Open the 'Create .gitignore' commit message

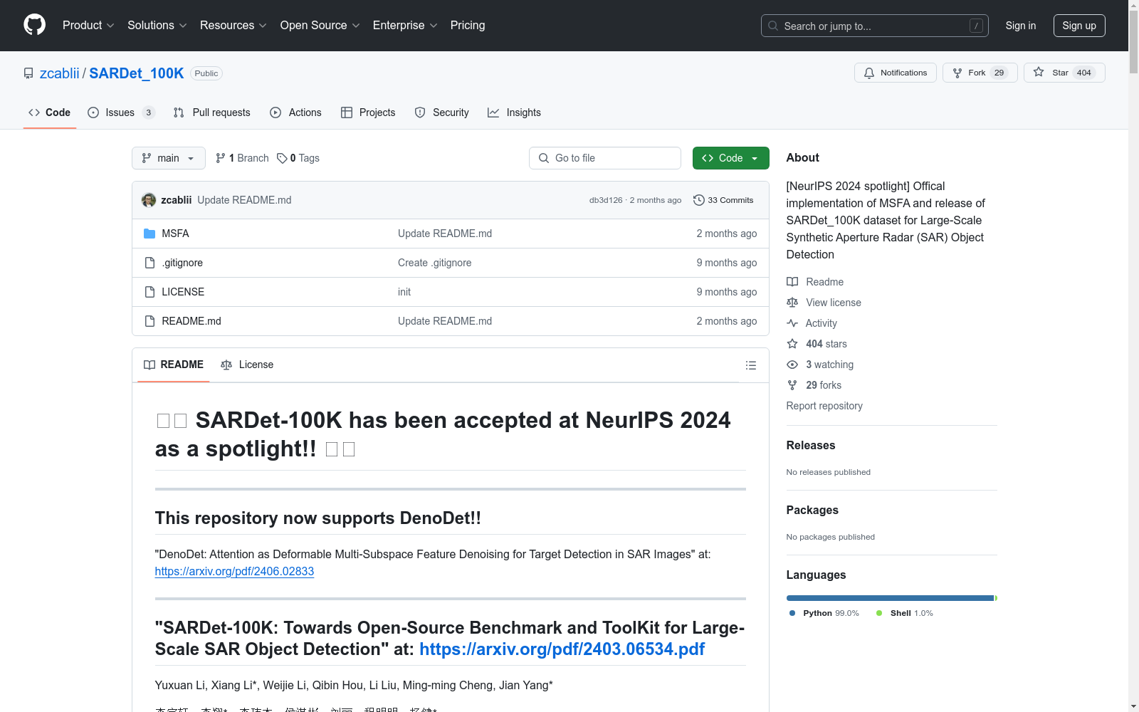pyautogui.click(x=434, y=263)
